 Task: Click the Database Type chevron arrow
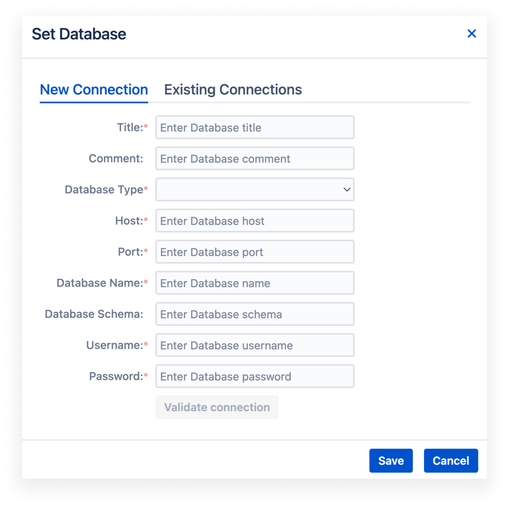(x=347, y=190)
